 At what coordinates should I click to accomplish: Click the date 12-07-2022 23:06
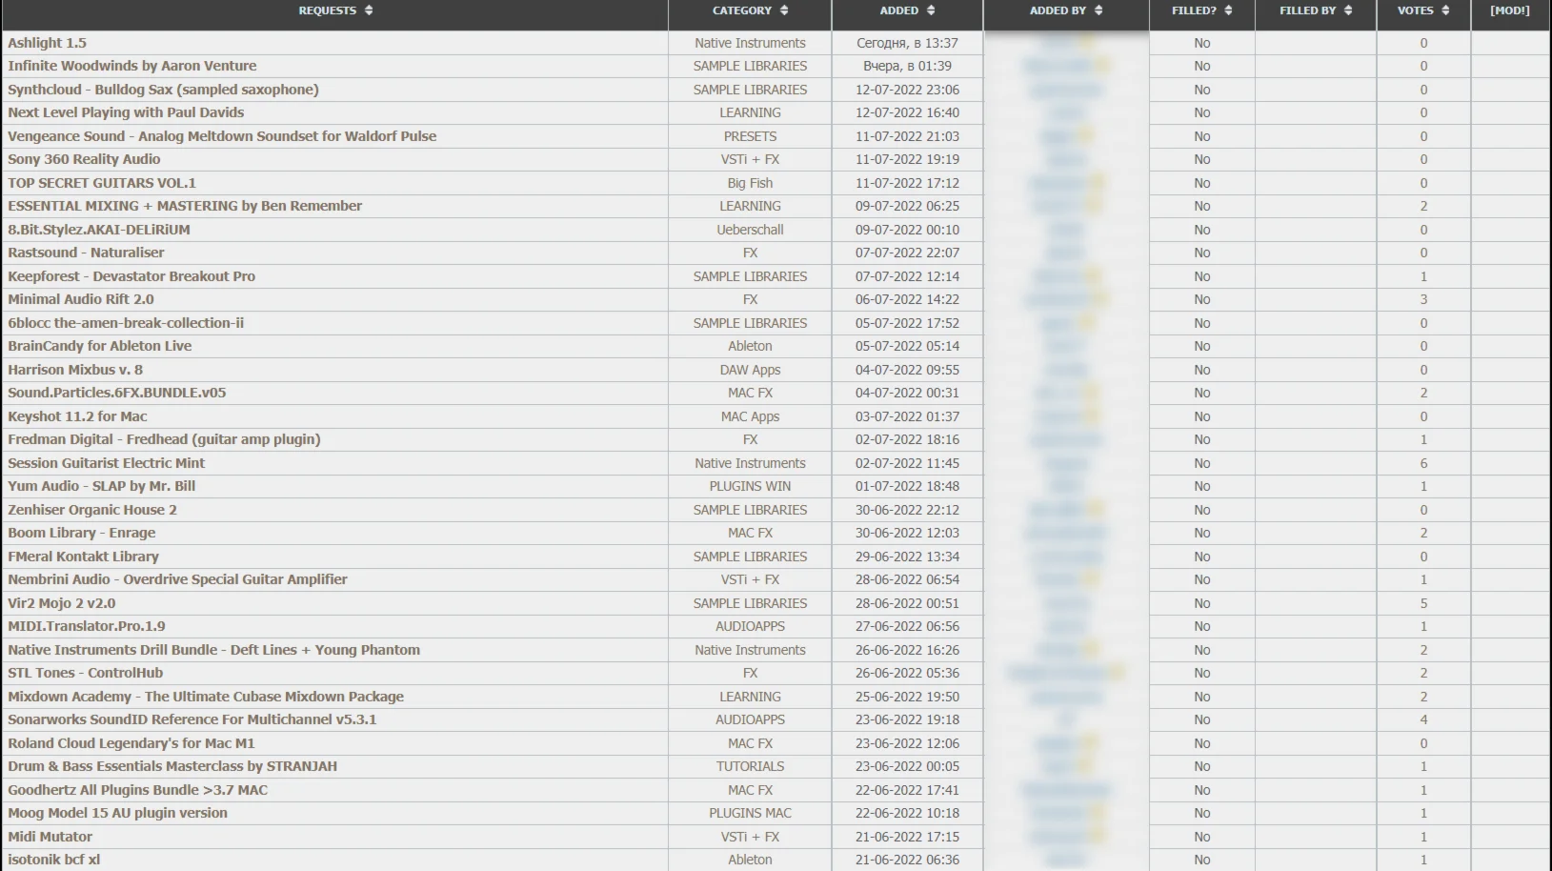907,90
